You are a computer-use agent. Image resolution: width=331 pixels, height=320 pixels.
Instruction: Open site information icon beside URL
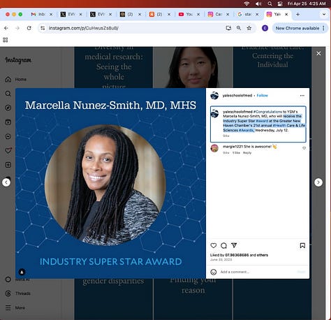(43, 28)
